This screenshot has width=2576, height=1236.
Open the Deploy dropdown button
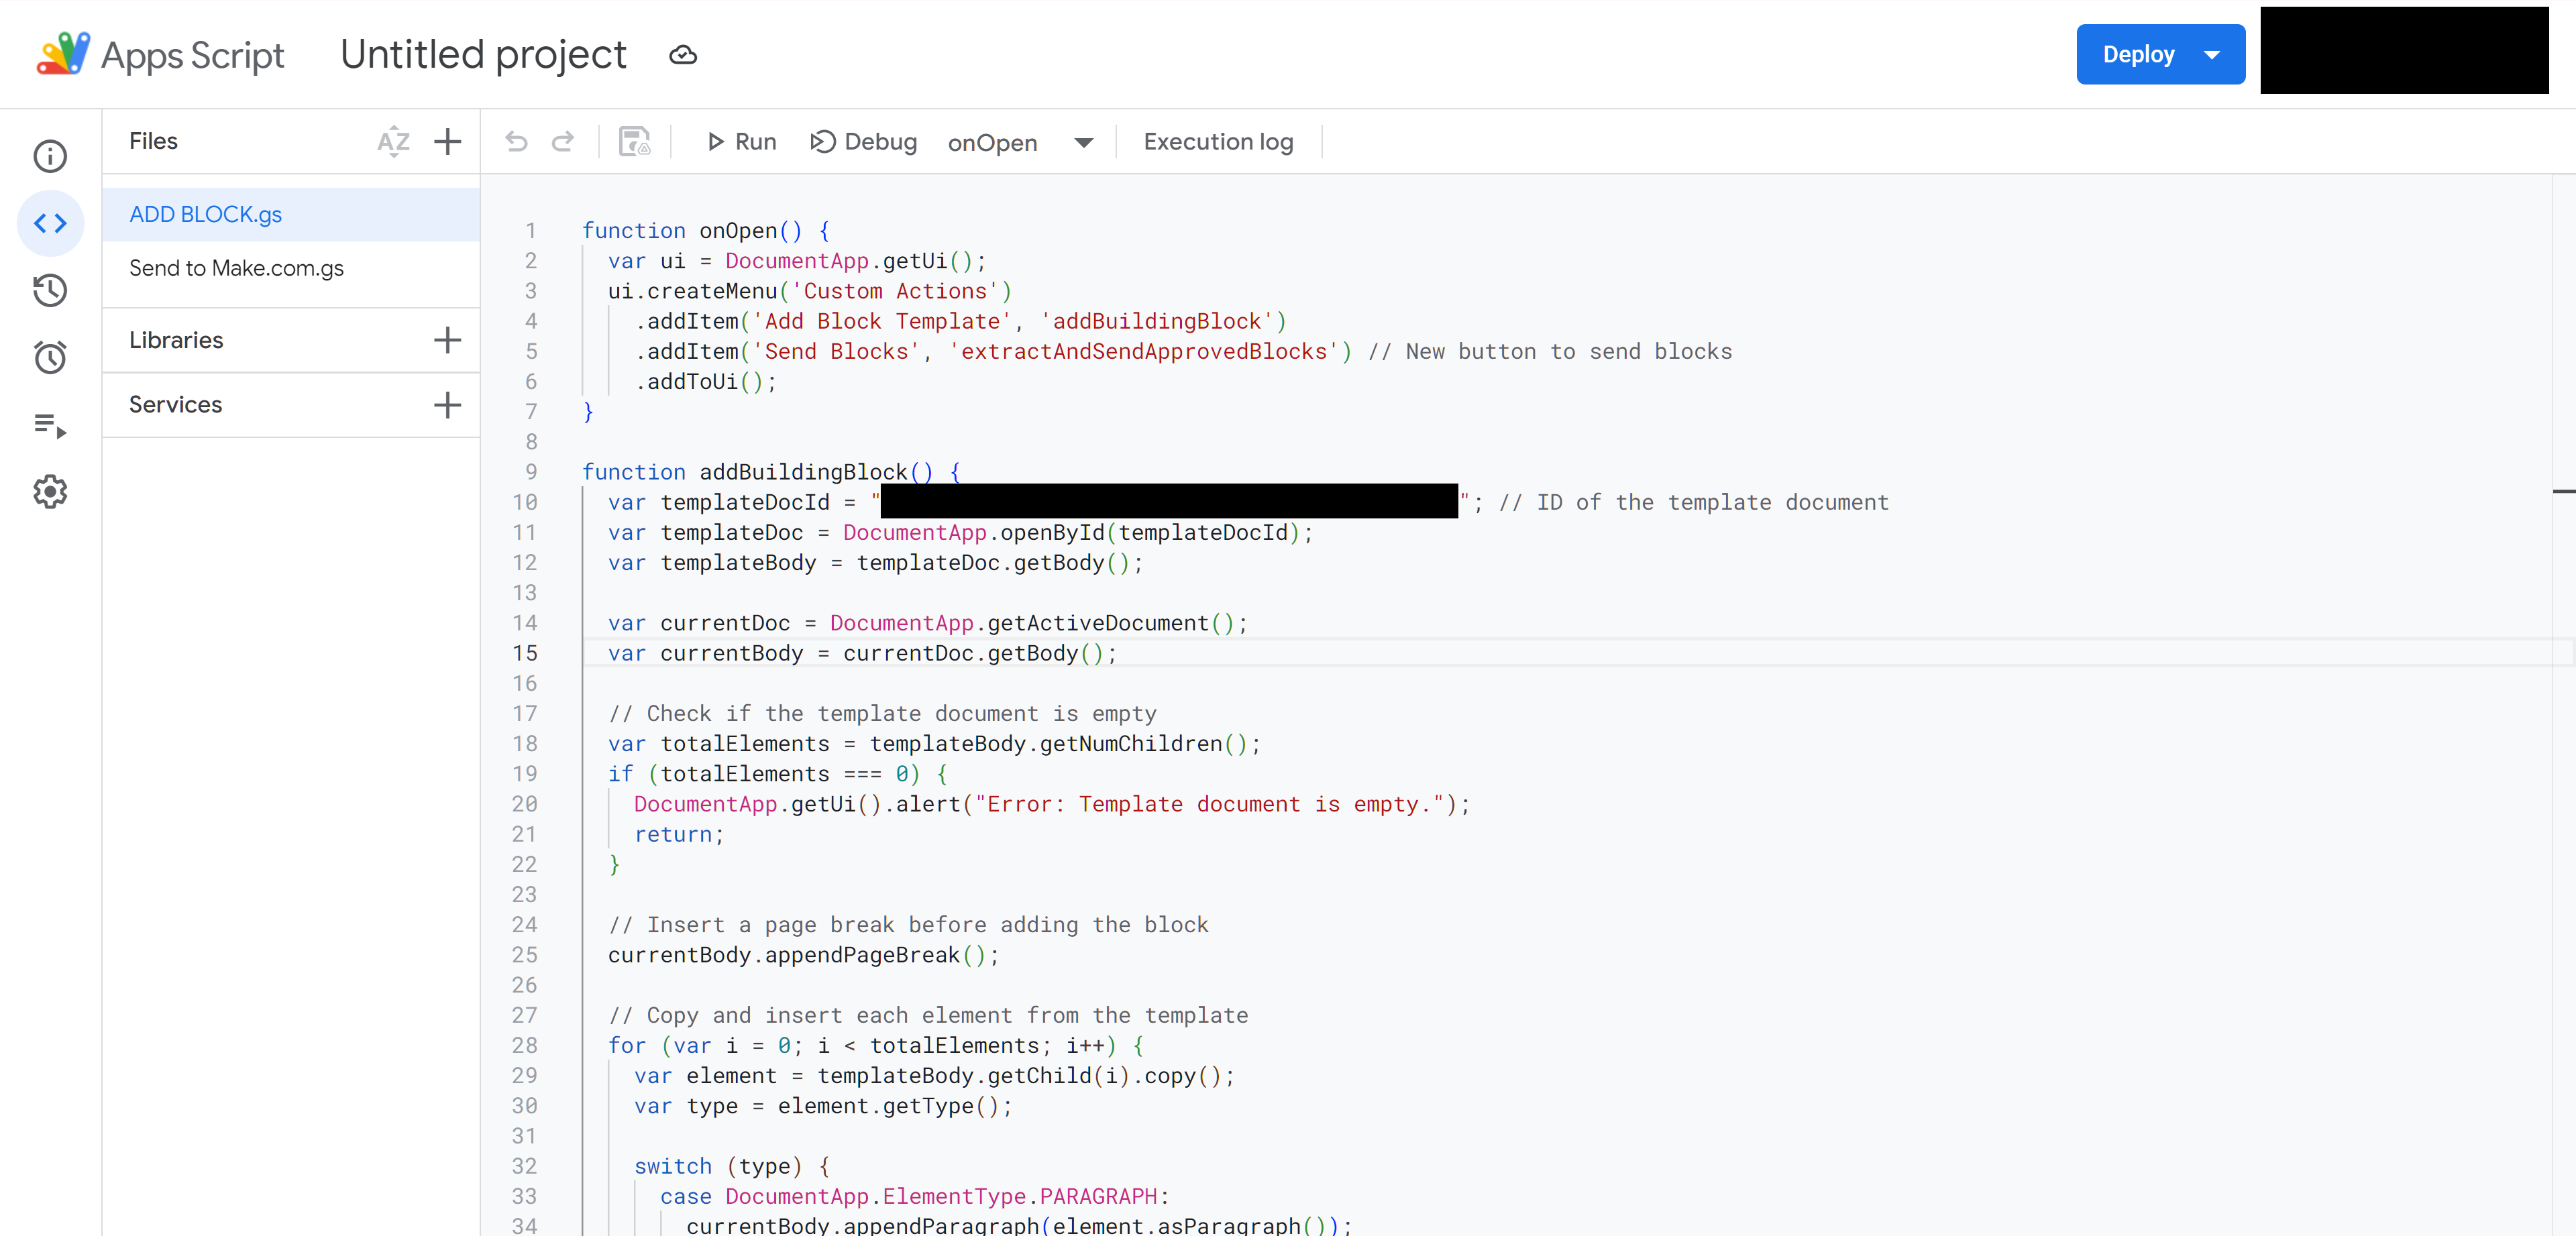point(2160,54)
